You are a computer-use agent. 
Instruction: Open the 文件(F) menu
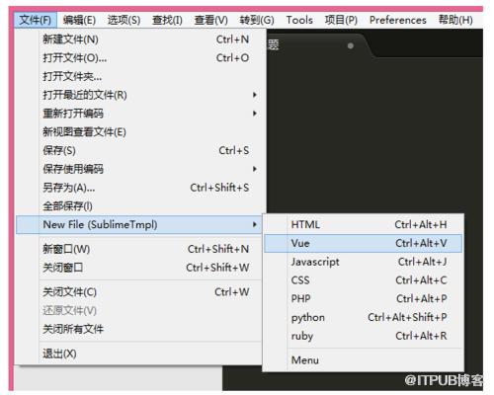tap(36, 20)
